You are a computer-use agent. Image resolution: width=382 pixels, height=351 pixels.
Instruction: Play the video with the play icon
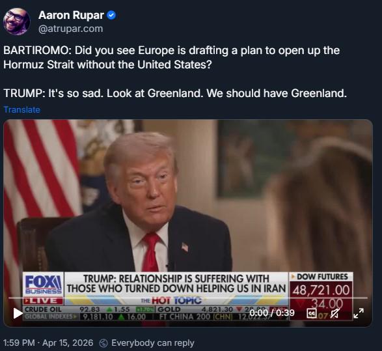18,313
